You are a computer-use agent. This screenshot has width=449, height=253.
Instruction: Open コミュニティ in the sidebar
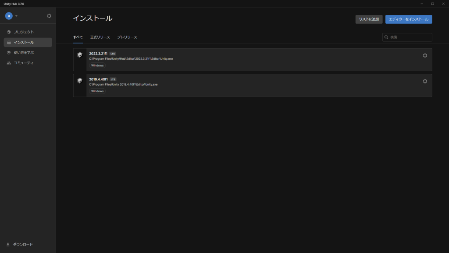pos(28,63)
